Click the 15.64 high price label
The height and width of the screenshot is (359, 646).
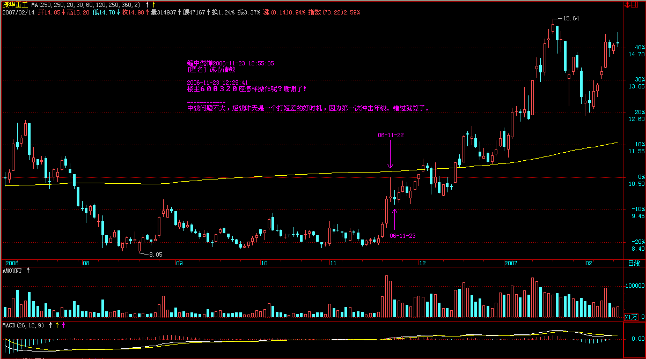coord(570,18)
